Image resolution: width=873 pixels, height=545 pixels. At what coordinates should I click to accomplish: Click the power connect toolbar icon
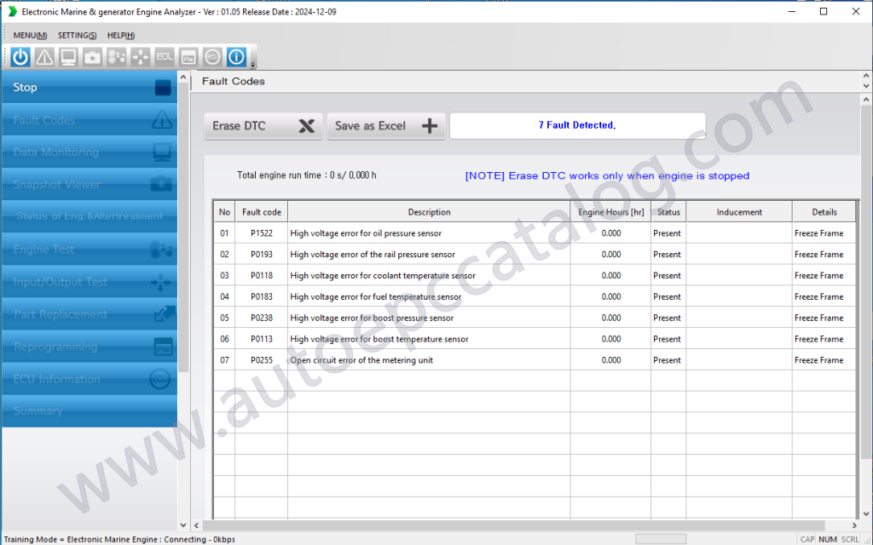tap(20, 57)
